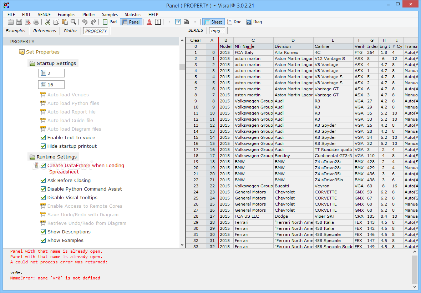Click the Undo arrow icon
The height and width of the screenshot is (293, 421).
coord(85,22)
